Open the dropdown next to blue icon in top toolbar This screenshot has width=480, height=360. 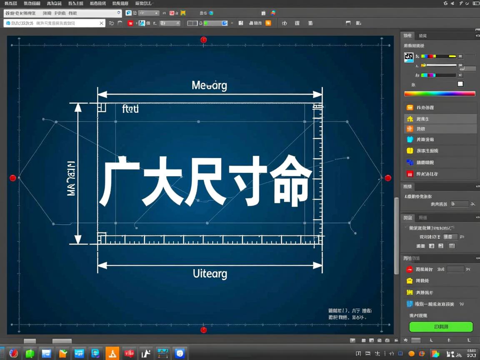tap(149, 13)
